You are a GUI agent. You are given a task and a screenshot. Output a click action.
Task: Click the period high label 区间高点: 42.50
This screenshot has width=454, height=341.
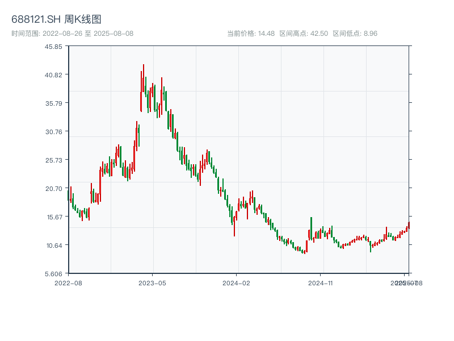[x=304, y=34]
